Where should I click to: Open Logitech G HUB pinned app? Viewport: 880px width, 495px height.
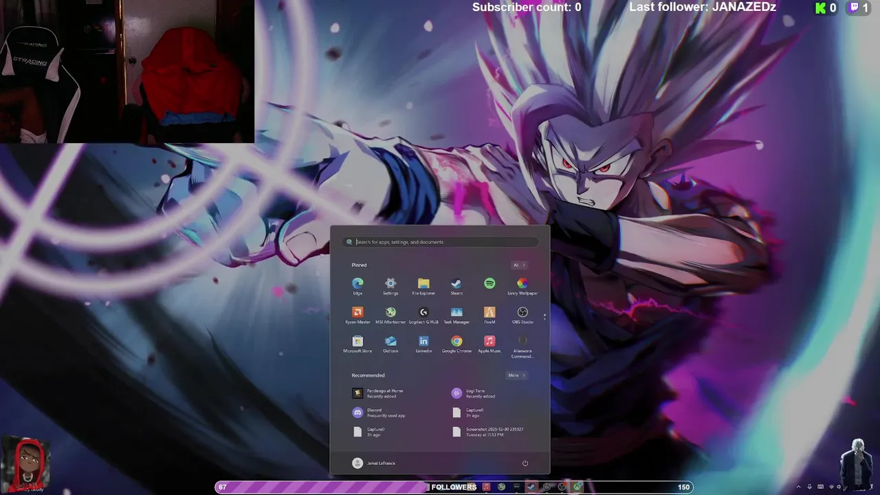point(423,315)
